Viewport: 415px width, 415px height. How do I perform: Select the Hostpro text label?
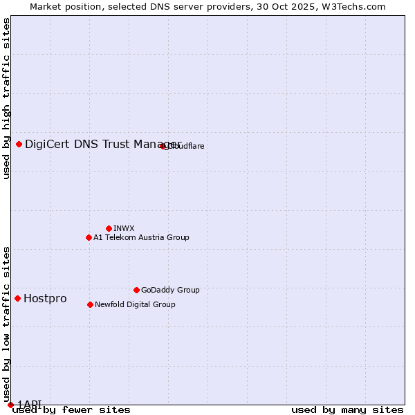tap(45, 298)
